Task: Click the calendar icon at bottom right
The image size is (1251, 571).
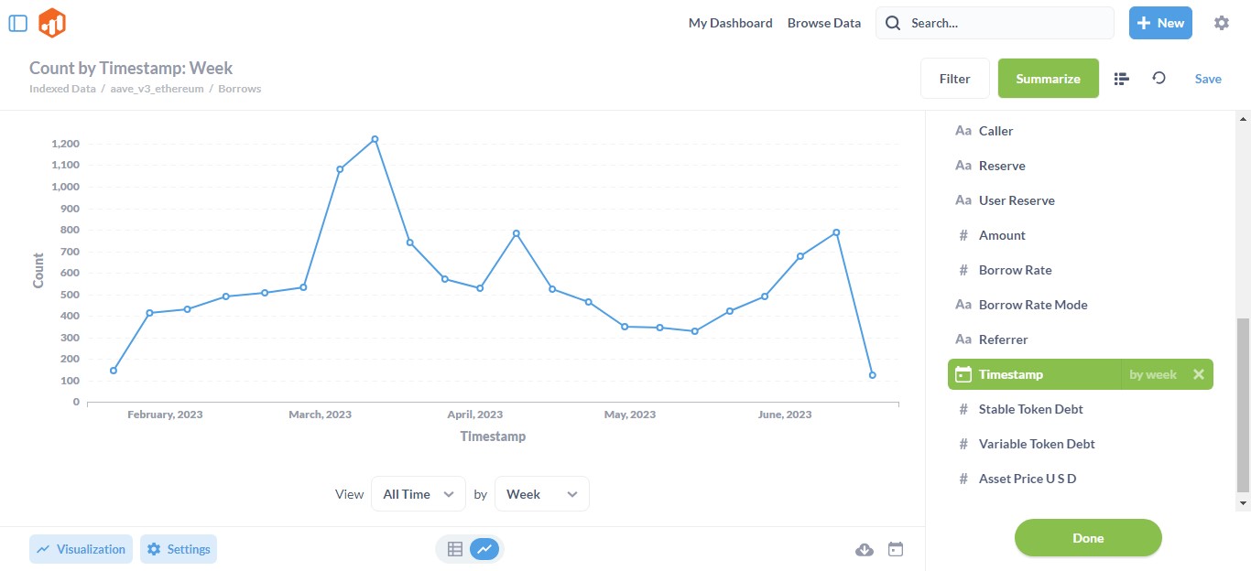Action: pos(896,549)
